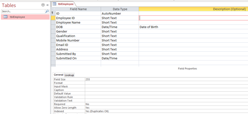Viewport: 248px width, 114px height.
Task: Select the Employee ID row selector
Action: coord(53,18)
